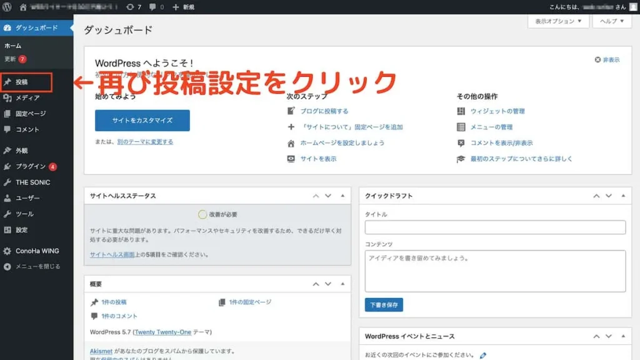The image size is (640, 360).
Task: Click the dismiss X icon beside 非表示
Action: coord(597,59)
